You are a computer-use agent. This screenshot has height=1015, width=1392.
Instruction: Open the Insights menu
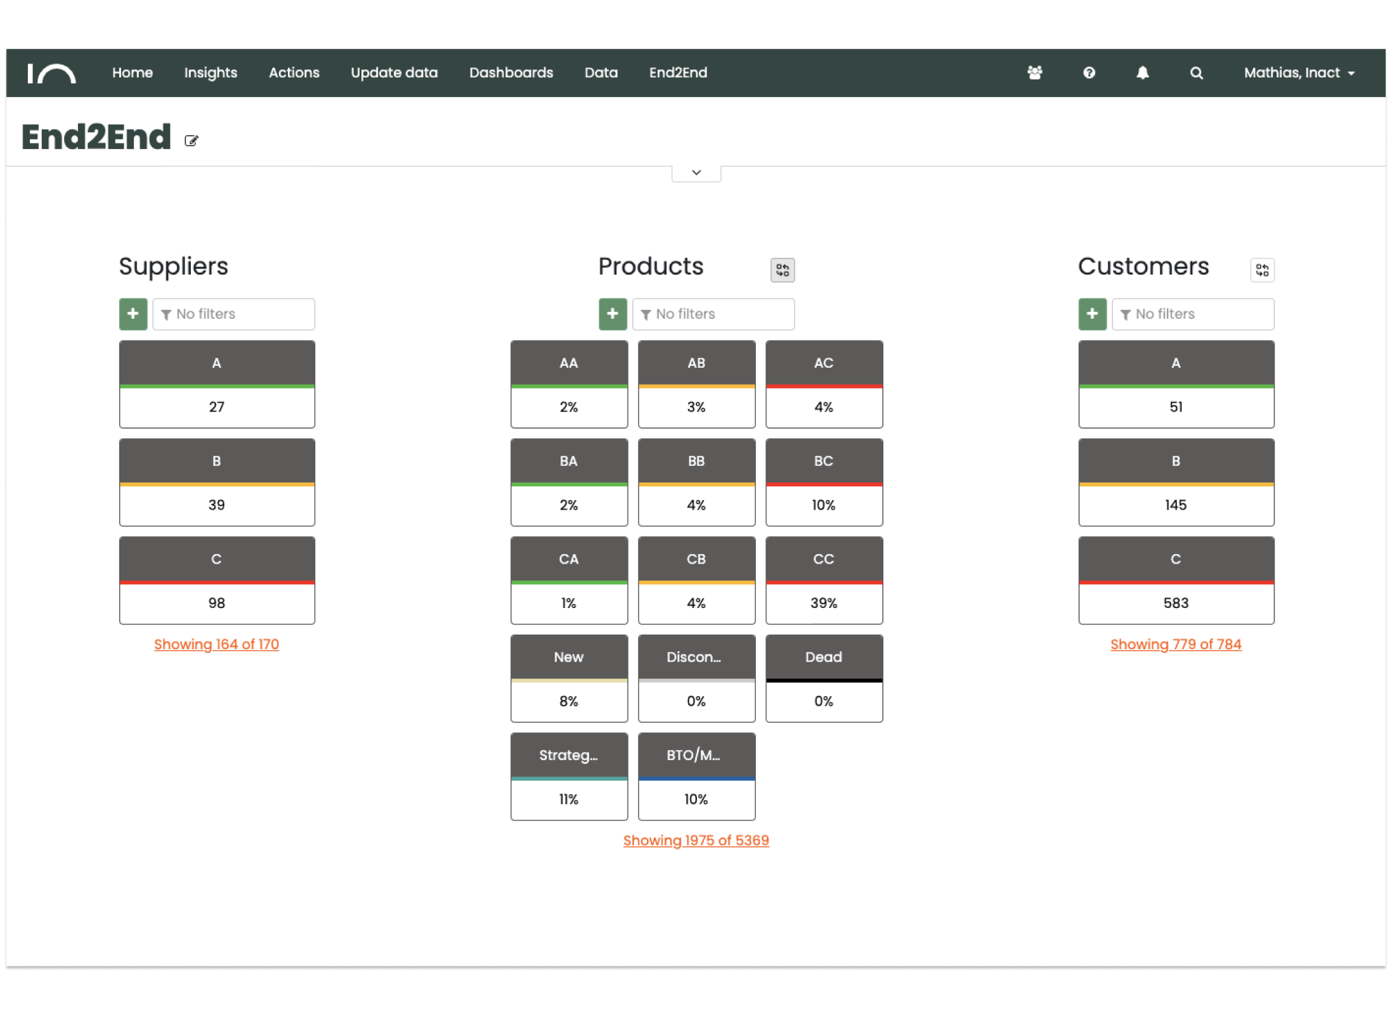point(211,73)
